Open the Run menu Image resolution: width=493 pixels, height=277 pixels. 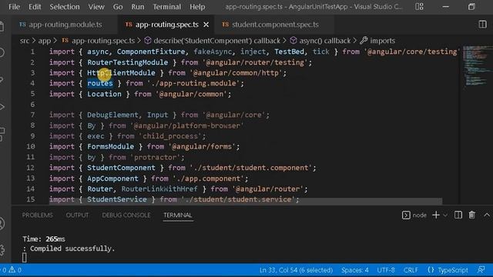click(138, 7)
